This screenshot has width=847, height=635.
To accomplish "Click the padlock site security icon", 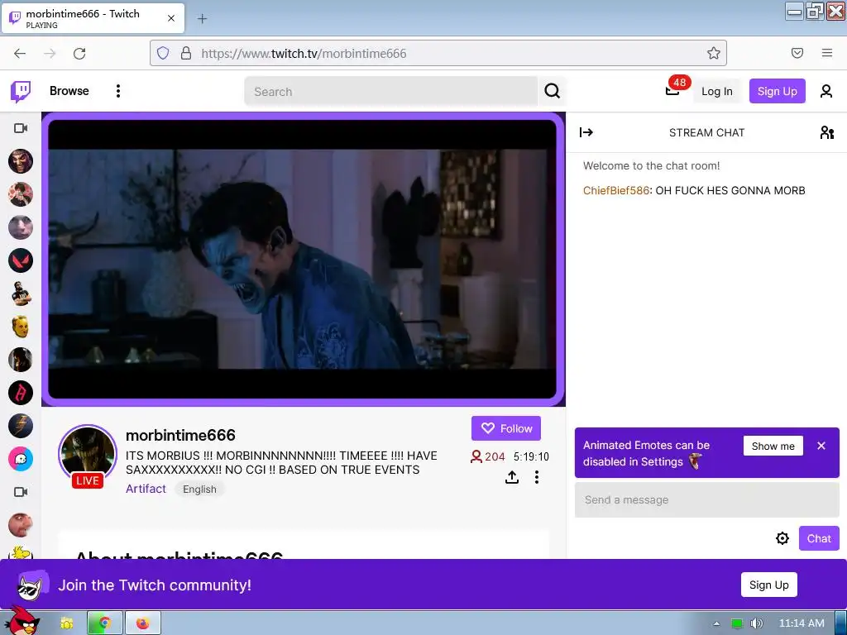I will (x=186, y=53).
